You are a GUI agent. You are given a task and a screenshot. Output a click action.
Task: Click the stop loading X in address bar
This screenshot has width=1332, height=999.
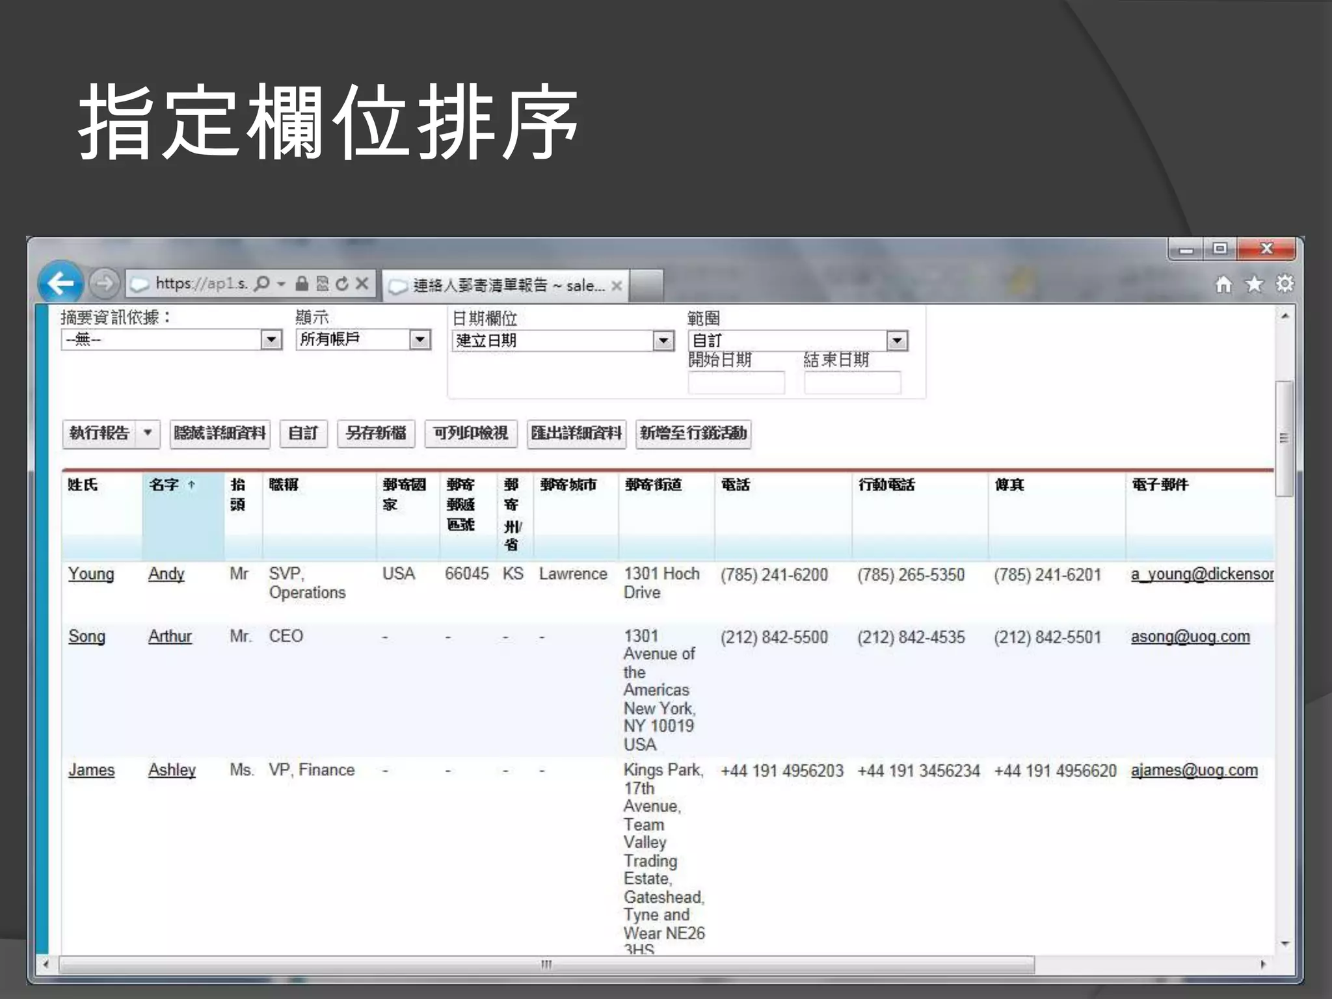click(x=362, y=284)
